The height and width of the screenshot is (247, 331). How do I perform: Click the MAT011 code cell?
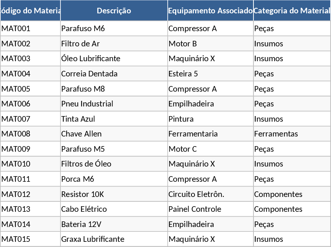(30, 179)
